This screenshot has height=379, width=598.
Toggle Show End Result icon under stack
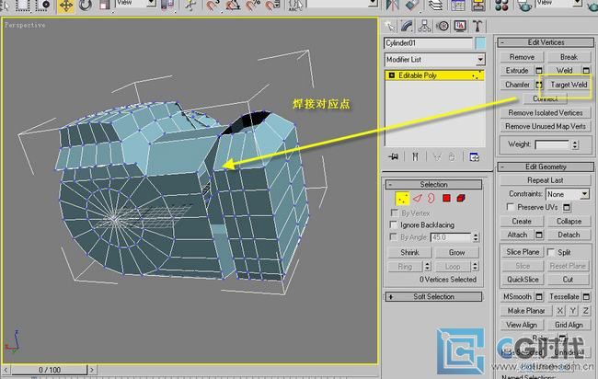click(x=415, y=156)
